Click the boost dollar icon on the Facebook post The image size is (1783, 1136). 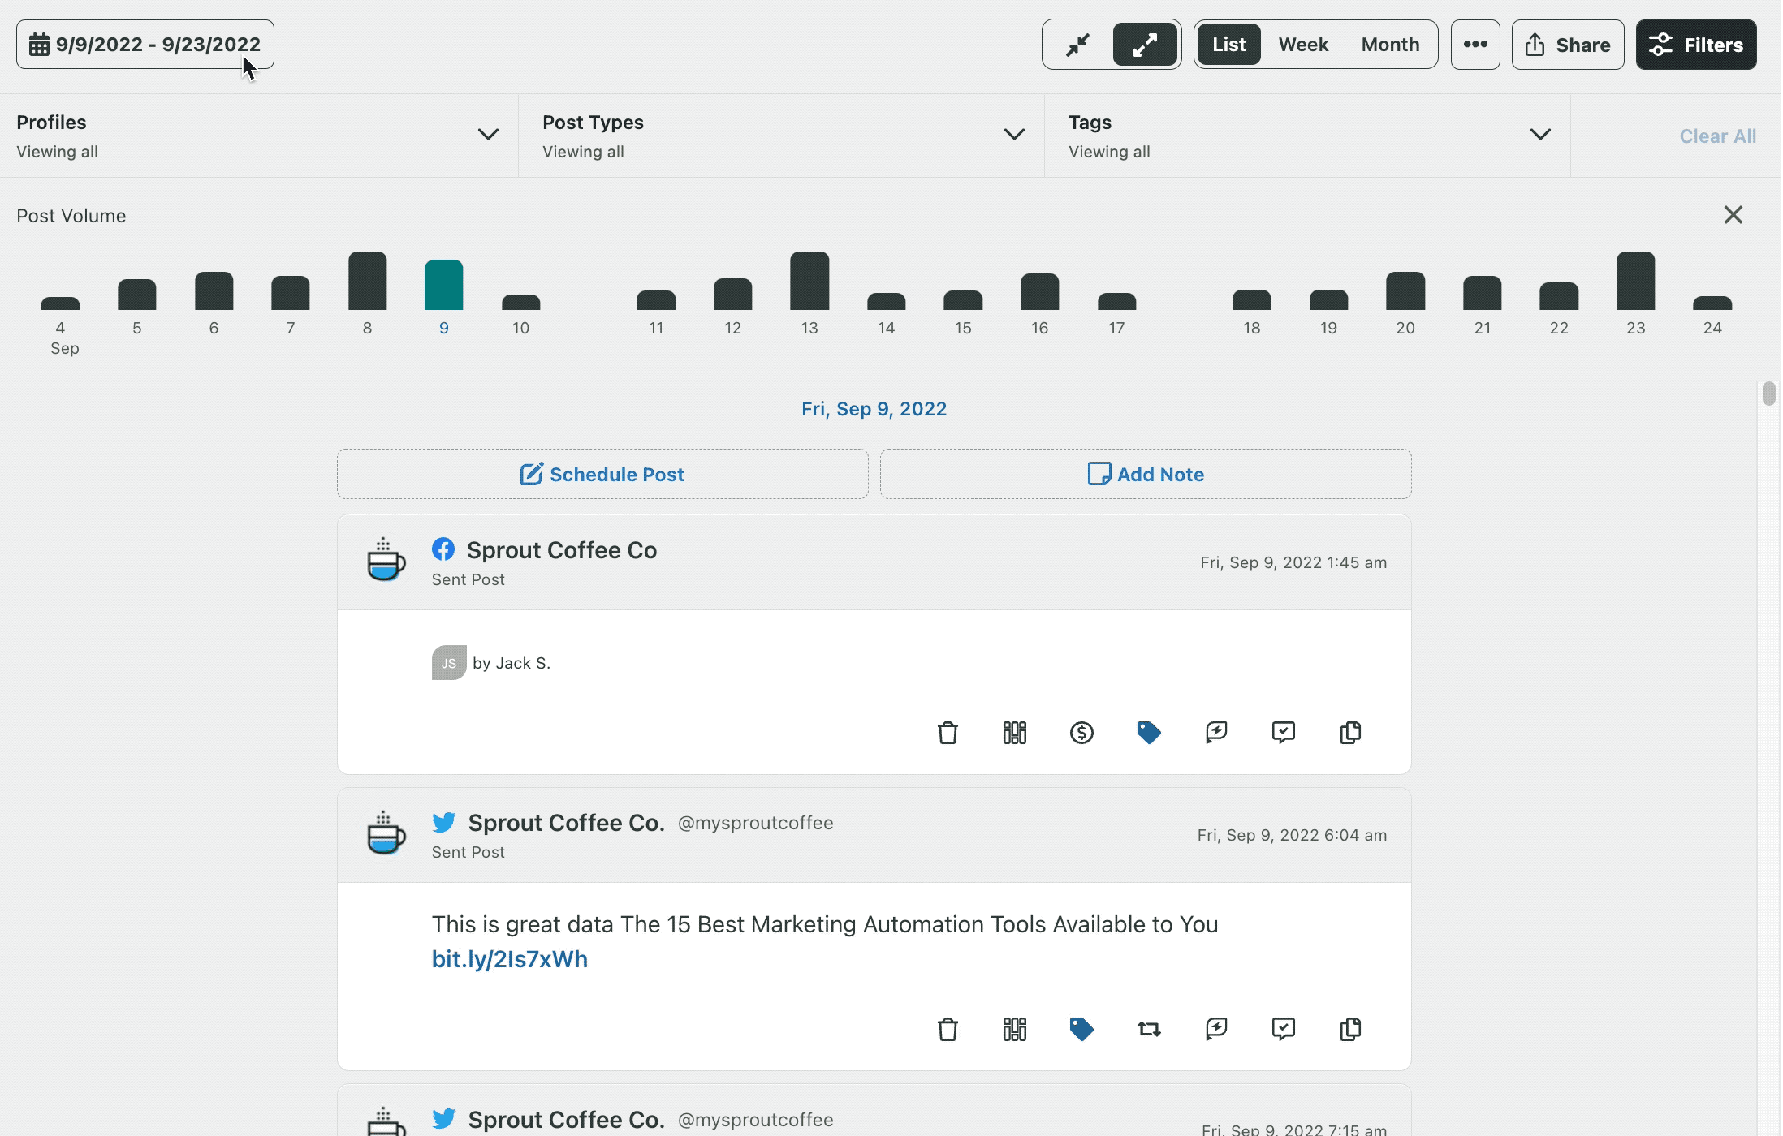[x=1081, y=733]
